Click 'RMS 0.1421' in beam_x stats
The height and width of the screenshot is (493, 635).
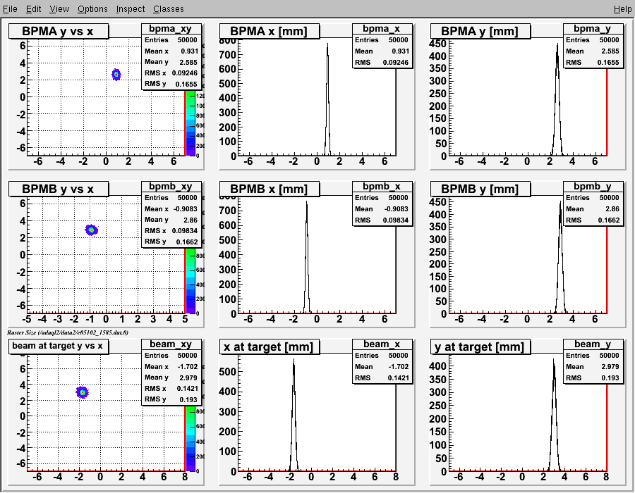[x=382, y=377]
